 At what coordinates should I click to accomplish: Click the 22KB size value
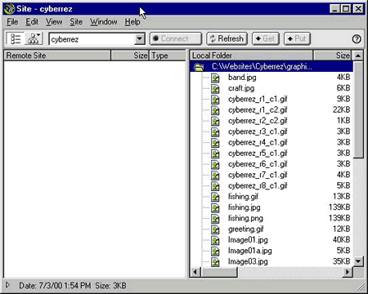(341, 109)
